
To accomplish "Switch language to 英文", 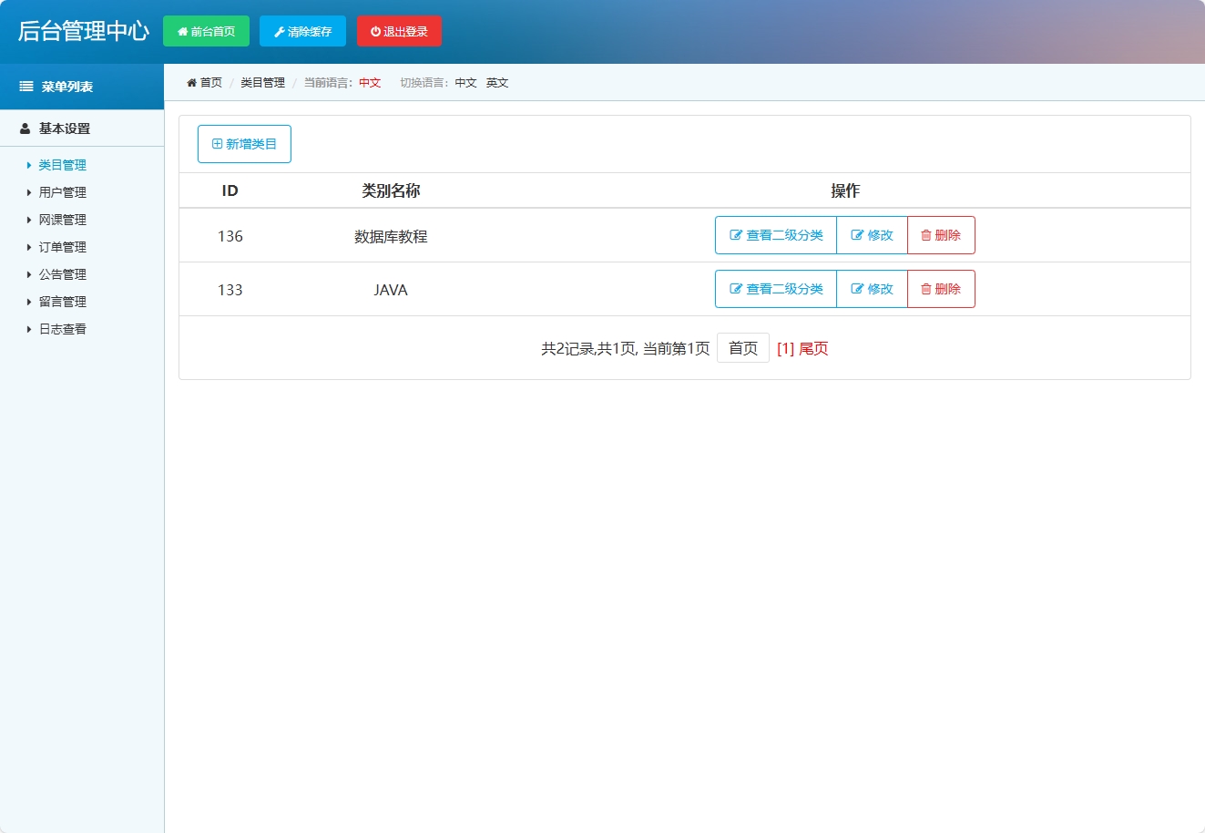I will (x=497, y=82).
